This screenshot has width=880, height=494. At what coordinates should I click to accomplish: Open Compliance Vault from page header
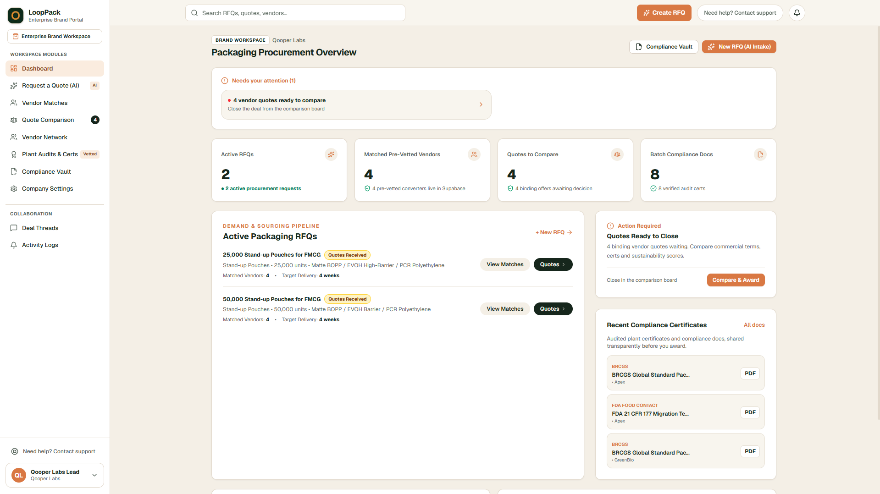click(664, 47)
